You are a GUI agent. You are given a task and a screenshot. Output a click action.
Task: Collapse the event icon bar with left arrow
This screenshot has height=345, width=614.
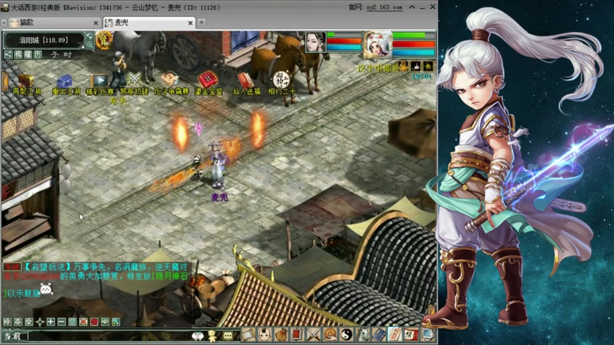coord(5,82)
